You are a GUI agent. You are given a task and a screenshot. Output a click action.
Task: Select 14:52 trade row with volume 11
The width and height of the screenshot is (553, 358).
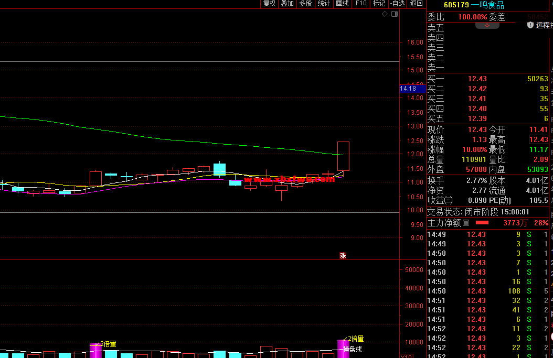coord(488,329)
